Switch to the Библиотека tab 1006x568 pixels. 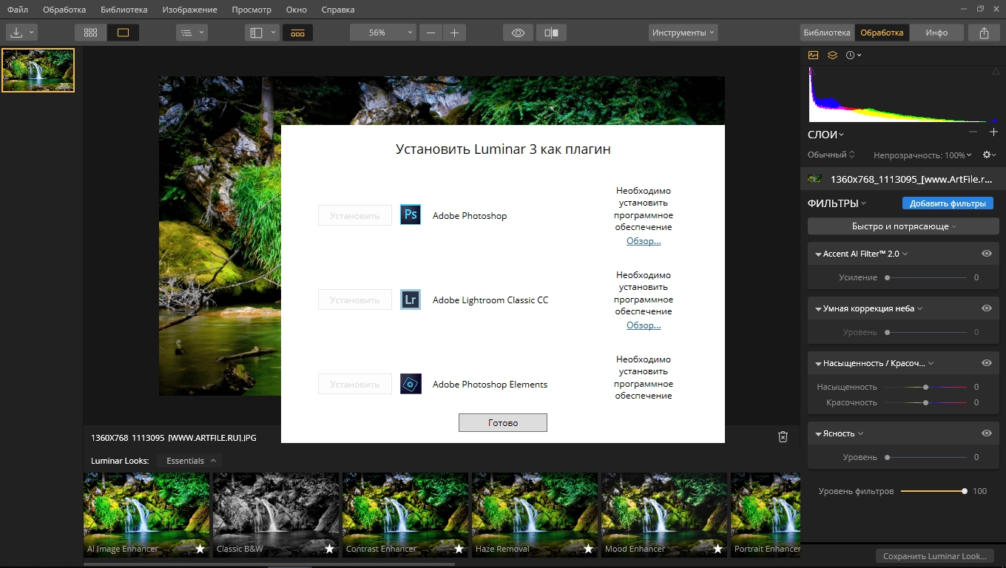[827, 33]
